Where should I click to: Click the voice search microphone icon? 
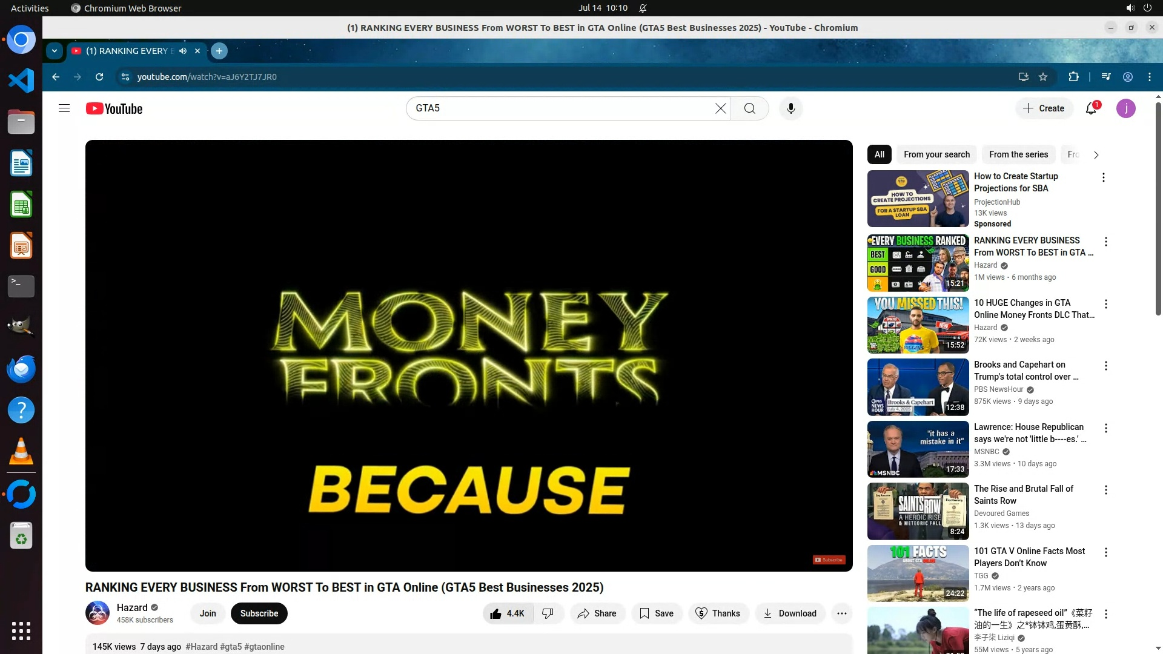790,108
